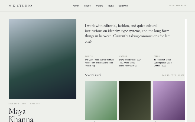
Task: Click the intro paragraph about commissions
Action: [x=128, y=33]
